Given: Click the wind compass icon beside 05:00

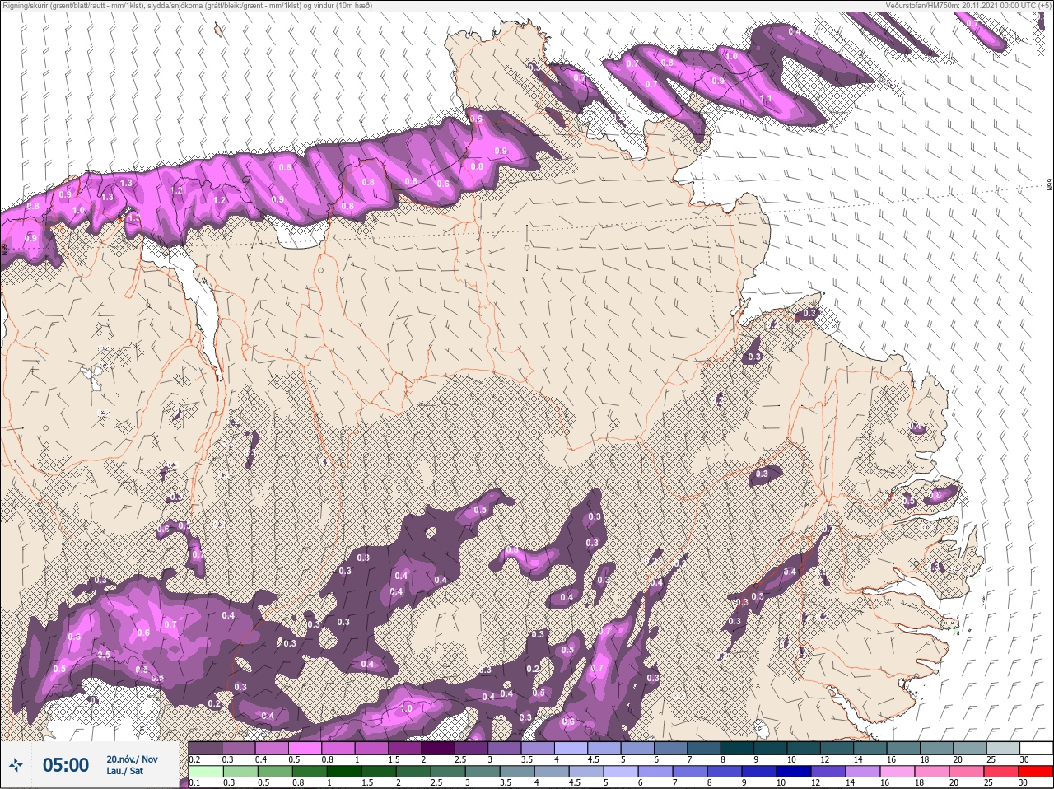Looking at the screenshot, I should pos(16,765).
